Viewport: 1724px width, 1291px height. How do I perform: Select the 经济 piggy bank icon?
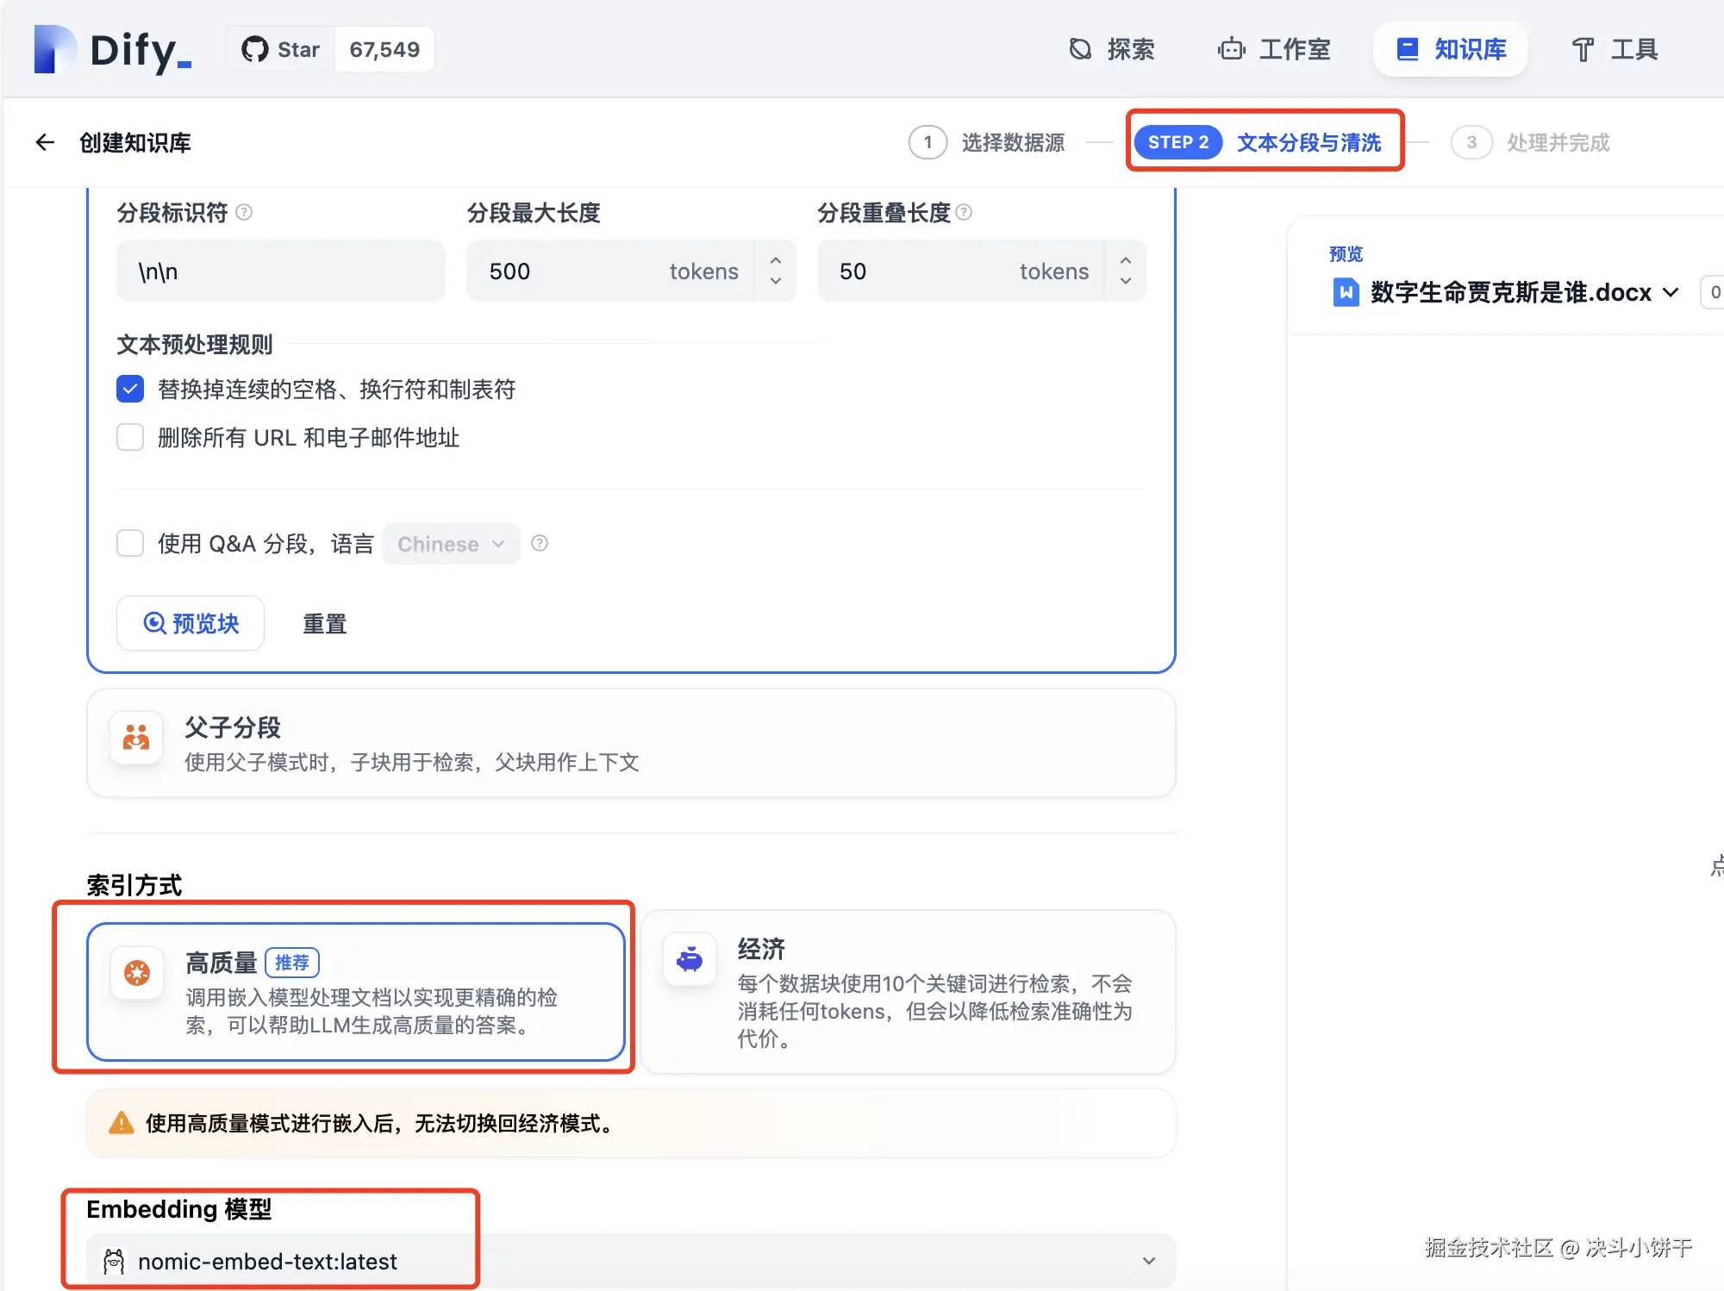690,958
